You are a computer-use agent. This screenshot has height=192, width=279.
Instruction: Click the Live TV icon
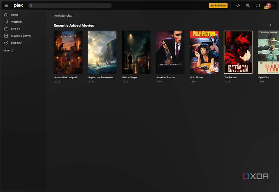6,28
